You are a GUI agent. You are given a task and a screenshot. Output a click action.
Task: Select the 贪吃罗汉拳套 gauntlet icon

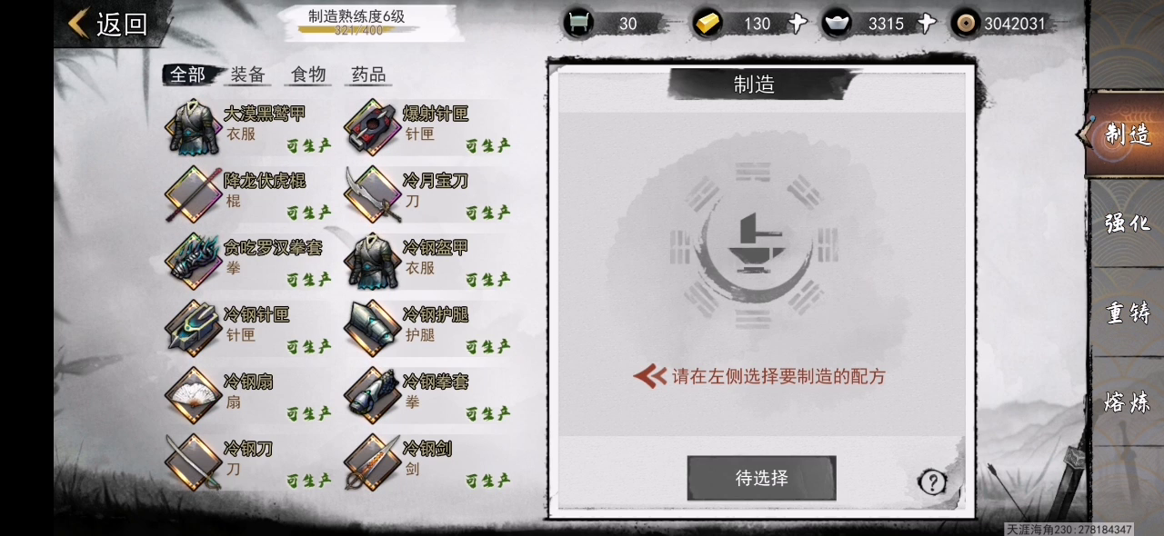(193, 261)
